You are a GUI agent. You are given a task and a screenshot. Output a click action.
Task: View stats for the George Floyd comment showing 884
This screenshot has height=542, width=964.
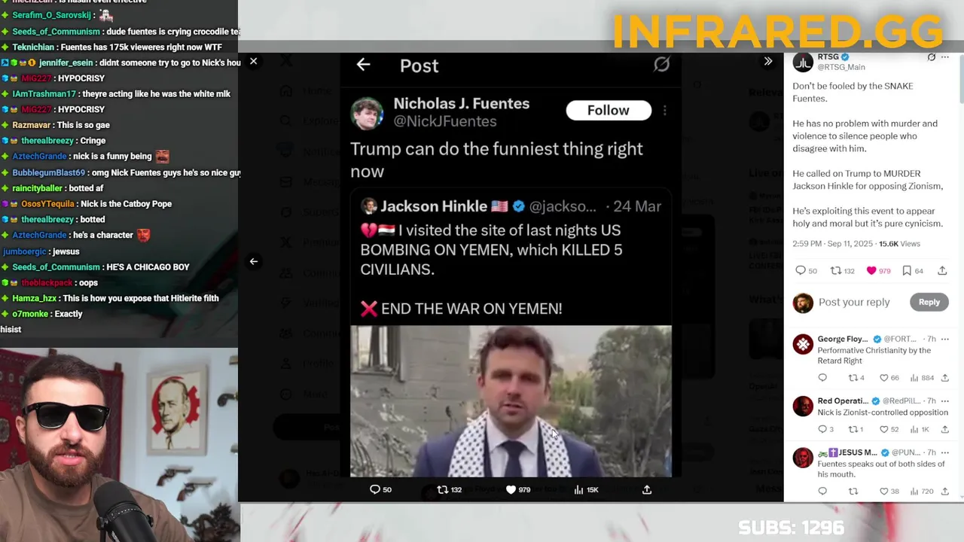[922, 378]
